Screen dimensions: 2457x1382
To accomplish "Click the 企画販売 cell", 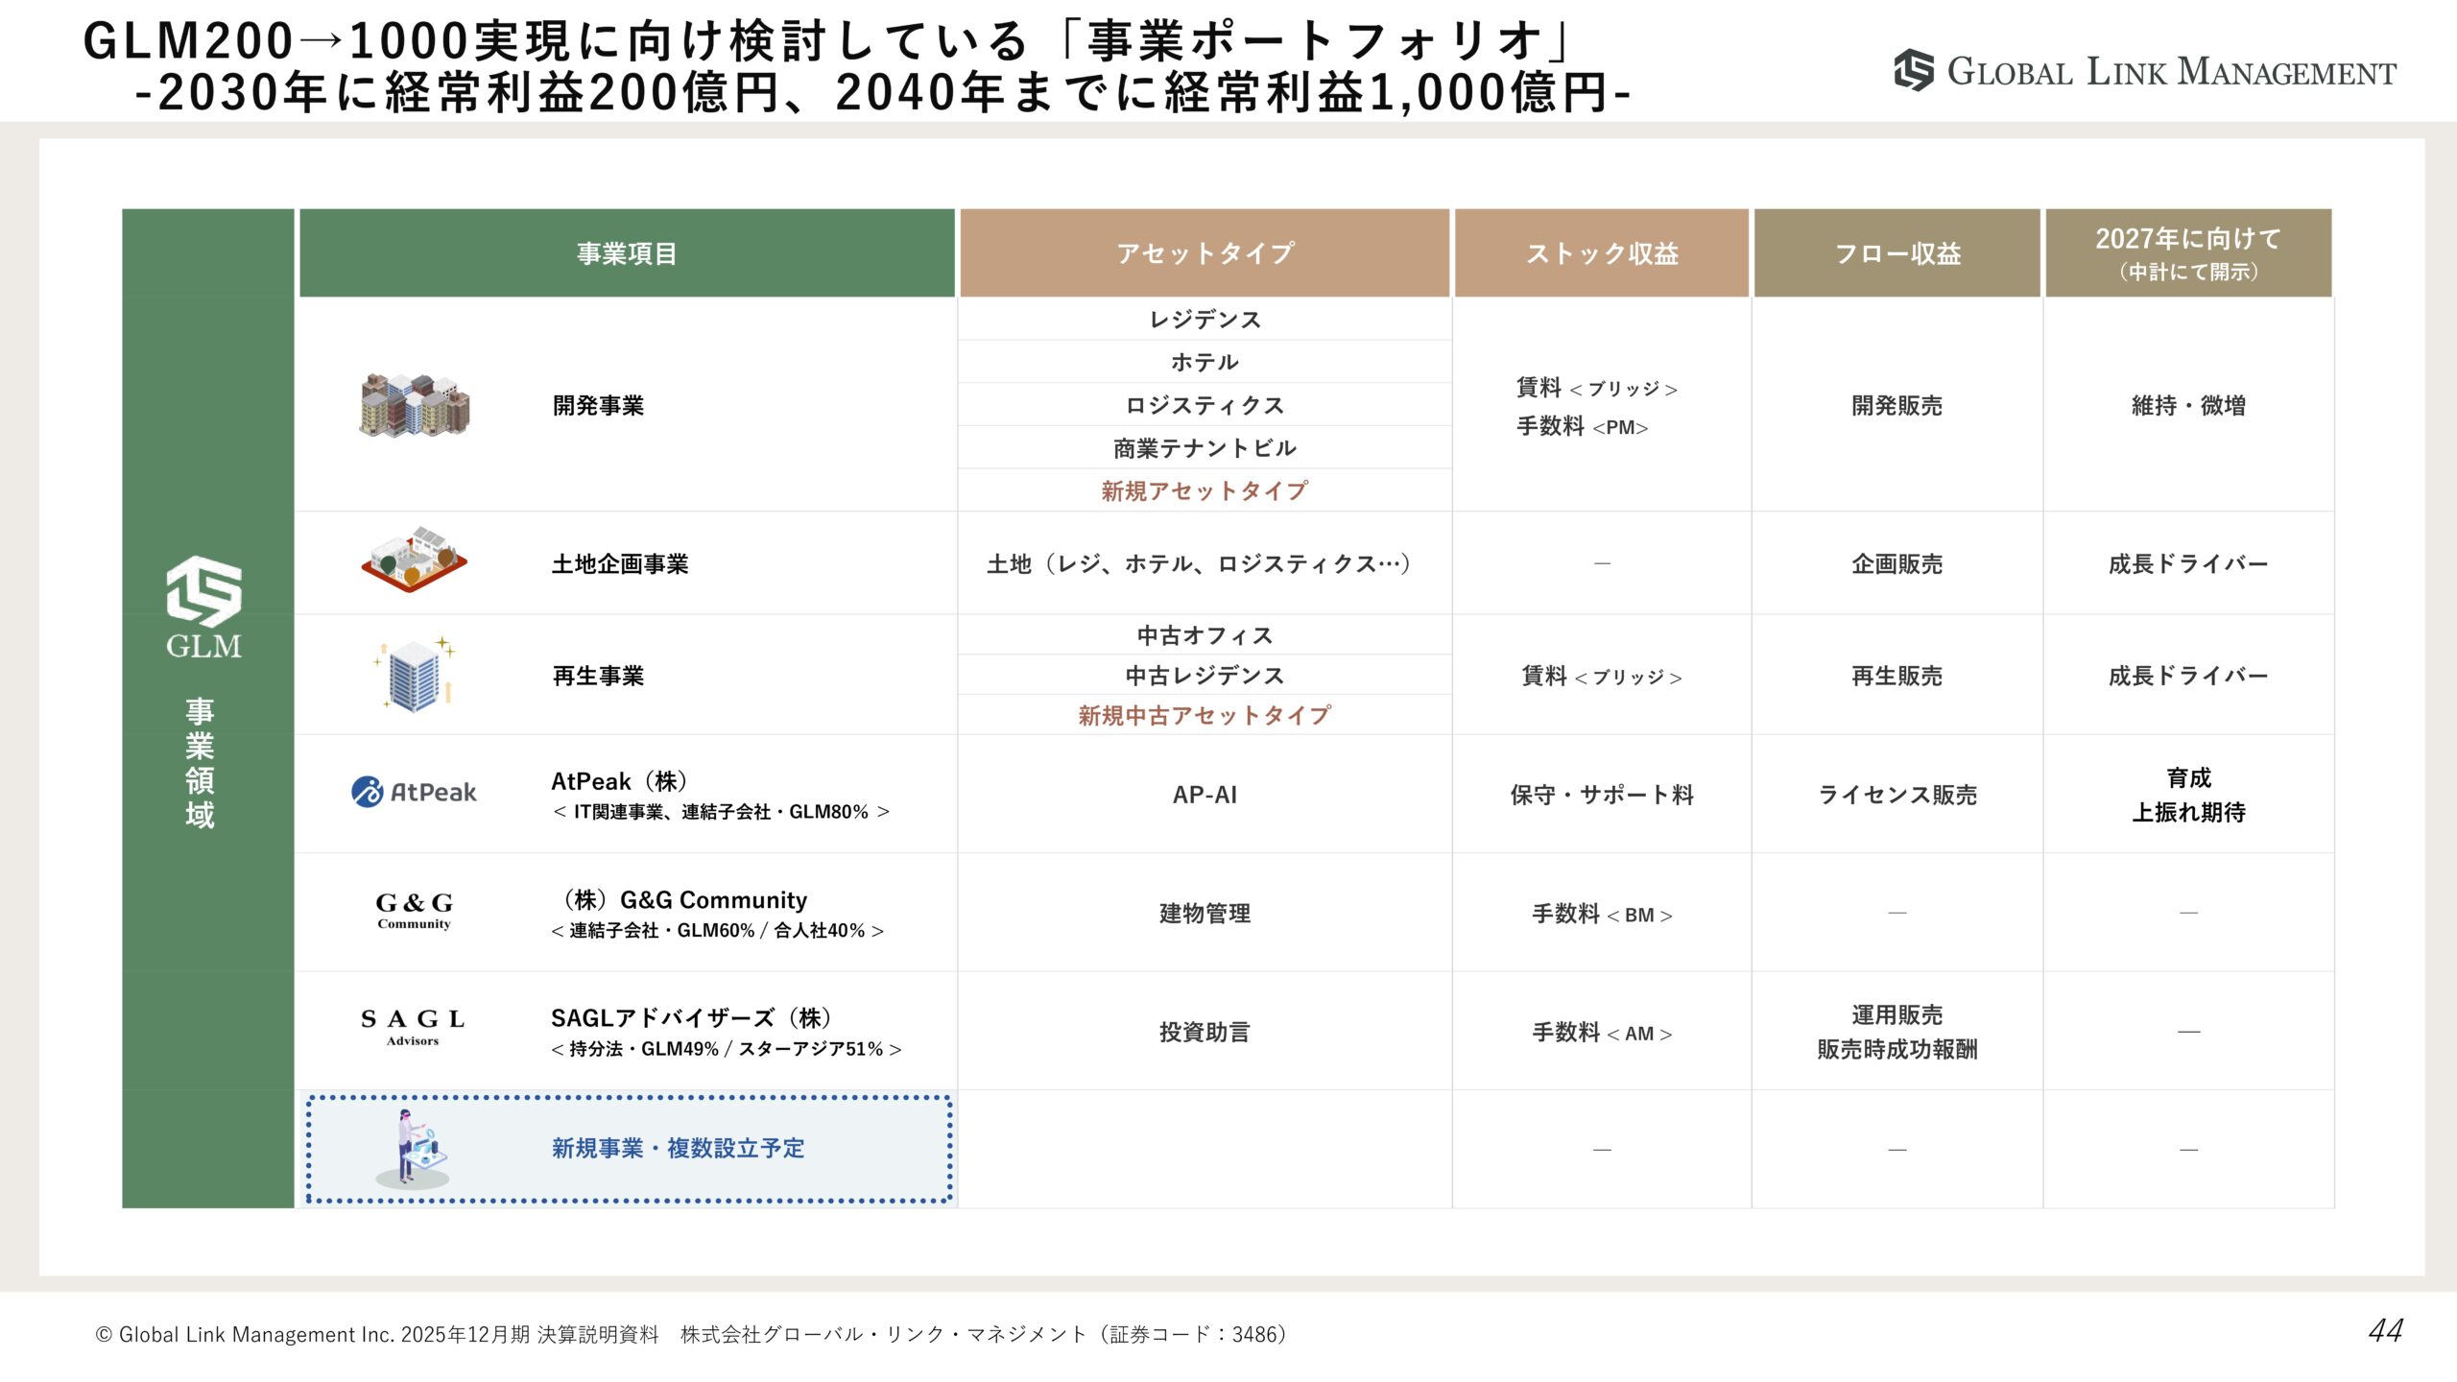I will tap(1897, 563).
